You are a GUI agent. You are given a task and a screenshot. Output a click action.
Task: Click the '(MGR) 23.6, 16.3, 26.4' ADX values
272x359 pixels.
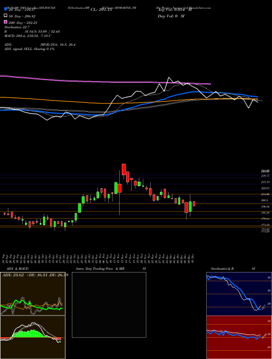(58, 45)
